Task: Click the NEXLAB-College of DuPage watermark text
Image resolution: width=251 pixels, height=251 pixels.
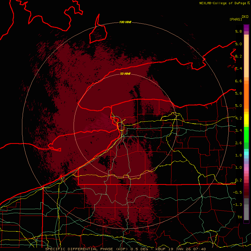Action: (x=223, y=3)
